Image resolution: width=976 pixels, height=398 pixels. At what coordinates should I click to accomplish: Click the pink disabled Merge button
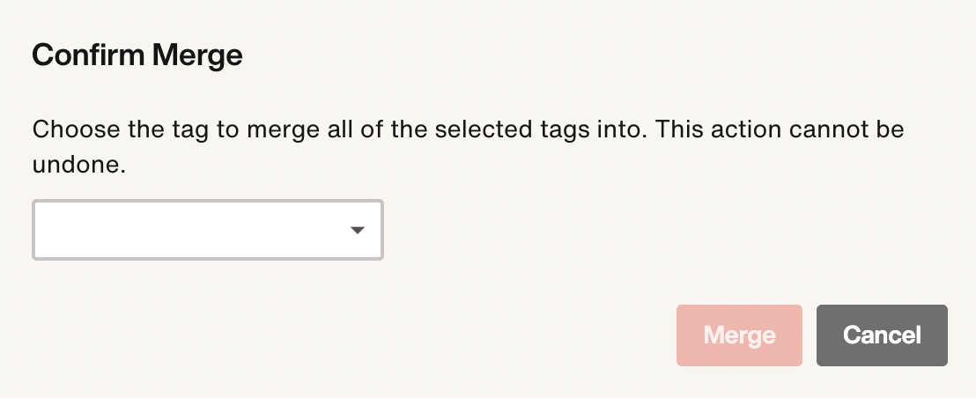point(739,335)
